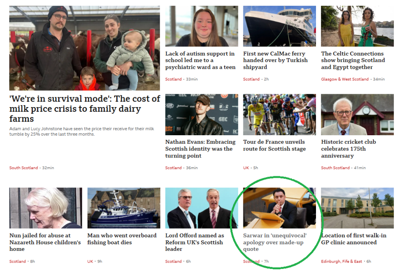Open 'Lord Offord named as Reform UK's' headline
Screen dimensions: 400x272
click(195, 242)
